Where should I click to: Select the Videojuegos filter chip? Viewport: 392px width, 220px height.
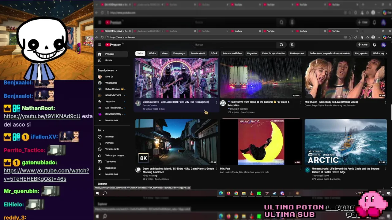pyautogui.click(x=179, y=53)
